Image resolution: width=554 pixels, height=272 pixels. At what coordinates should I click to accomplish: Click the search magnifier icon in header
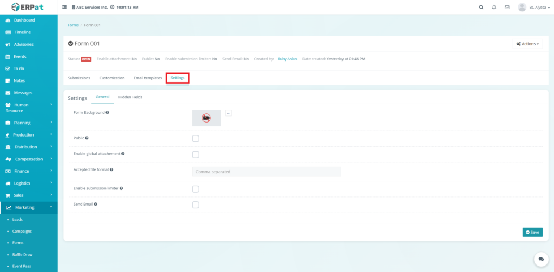(x=482, y=8)
